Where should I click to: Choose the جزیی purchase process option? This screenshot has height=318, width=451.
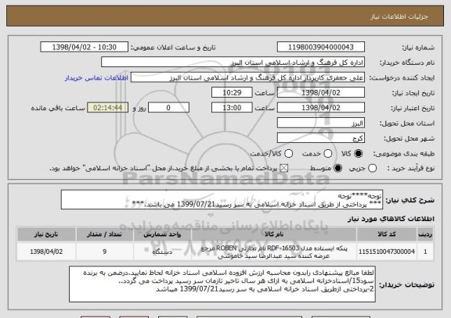tap(372, 168)
